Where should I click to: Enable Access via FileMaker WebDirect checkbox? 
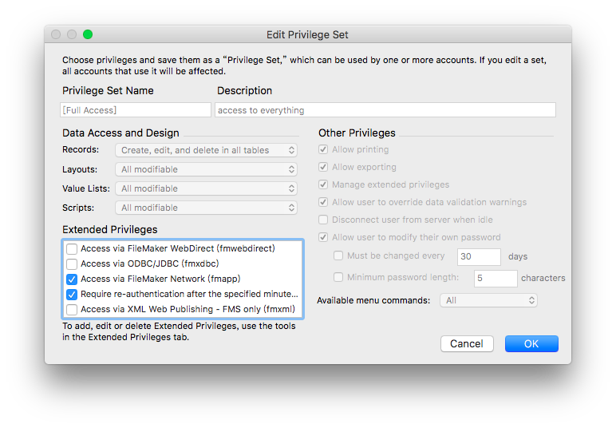72,249
